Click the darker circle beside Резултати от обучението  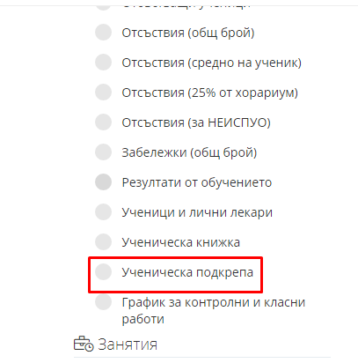click(103, 182)
